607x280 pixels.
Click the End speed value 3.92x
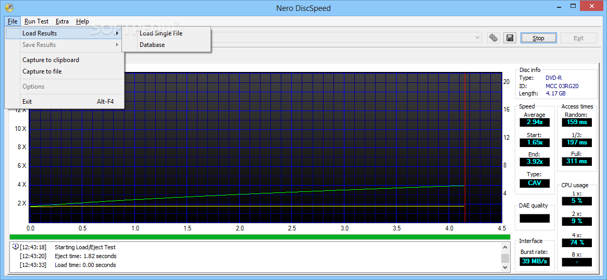click(x=534, y=162)
